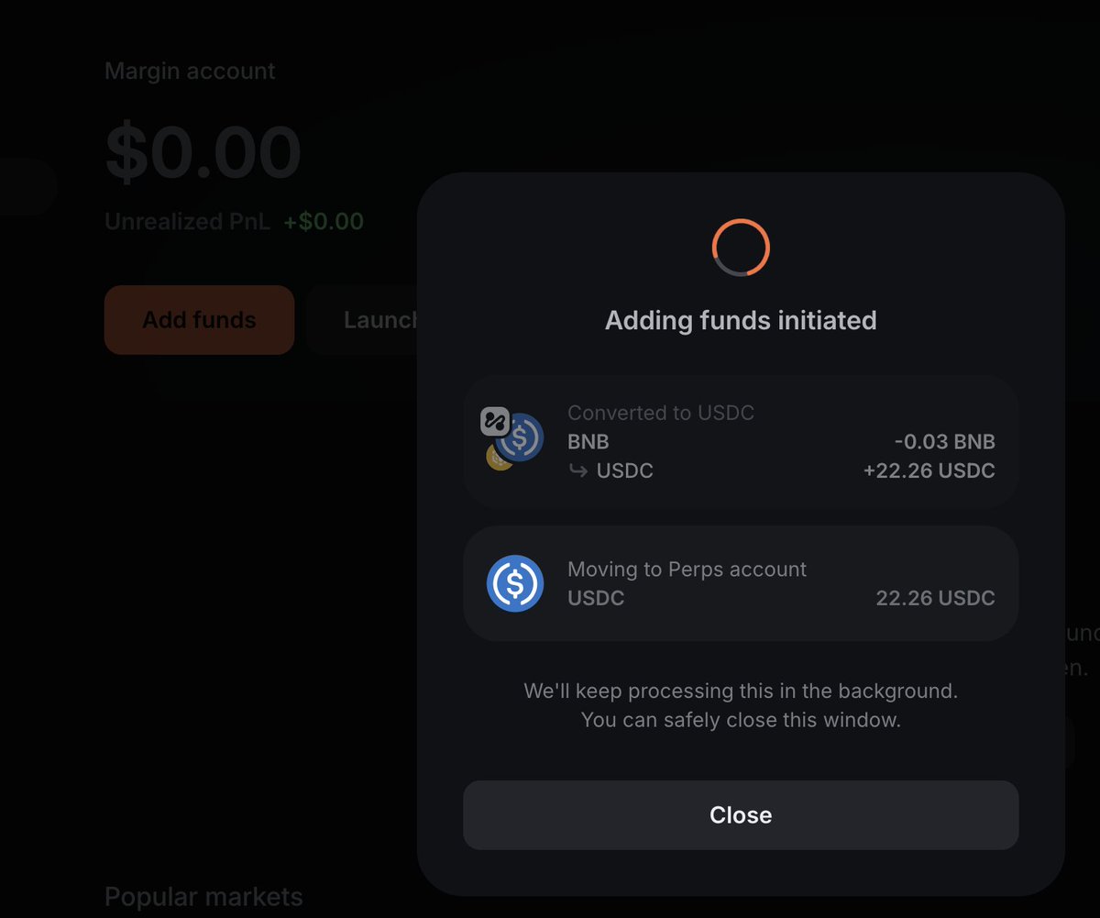Click the Adding funds initiated heading
The image size is (1100, 918).
click(x=741, y=320)
